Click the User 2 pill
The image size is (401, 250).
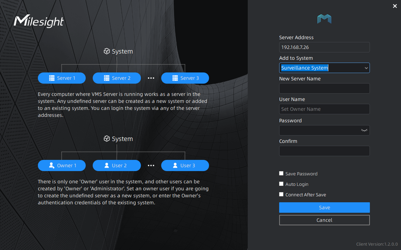pyautogui.click(x=117, y=165)
